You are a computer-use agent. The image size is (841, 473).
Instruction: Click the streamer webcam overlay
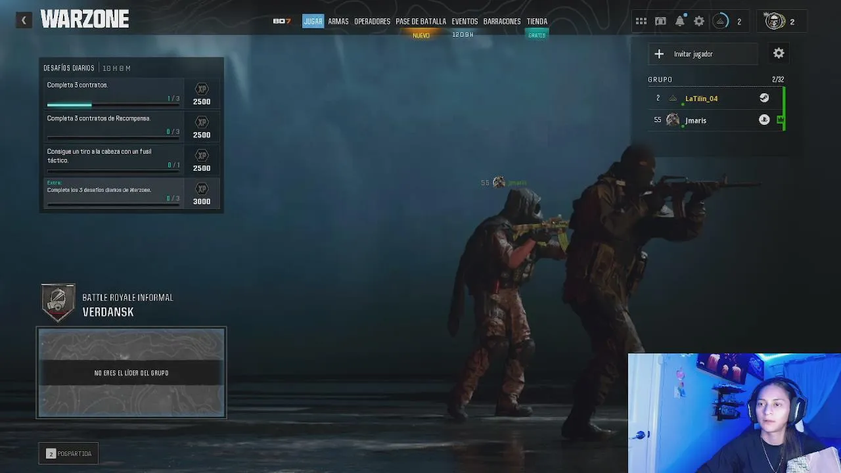(735, 413)
